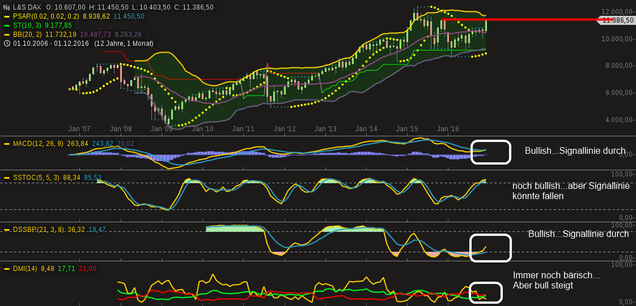The width and height of the screenshot is (636, 306).
Task: Click the 6.000,00 price axis label
Action: click(619, 93)
